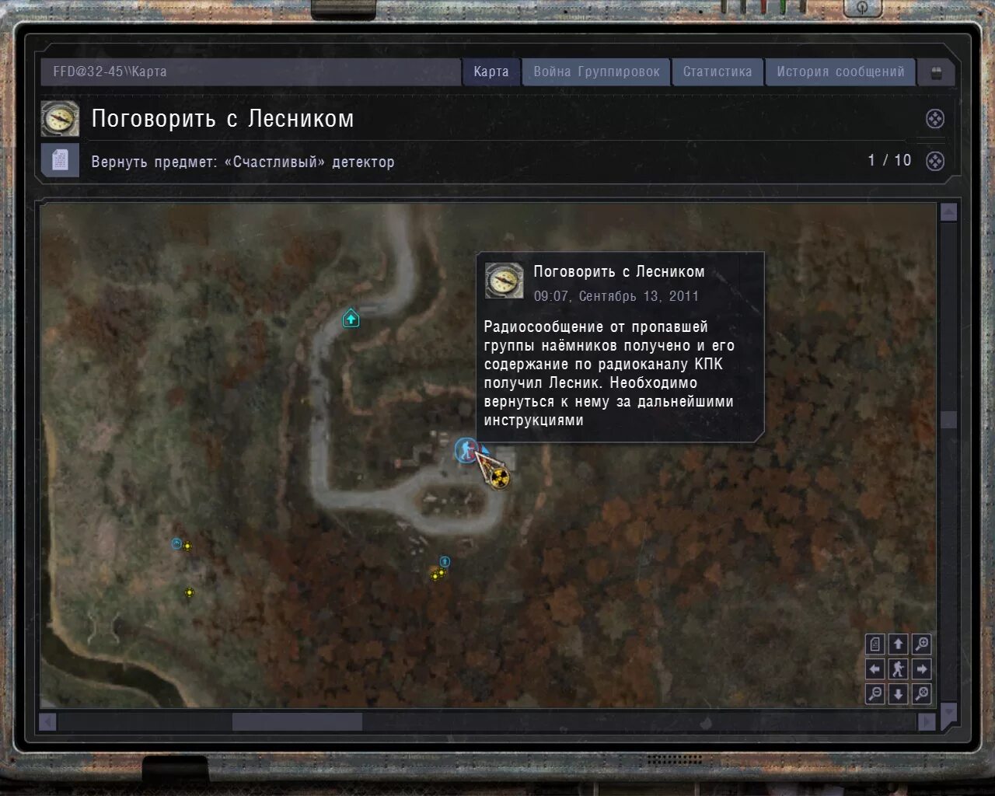Click the small icon tab after История сообщений

pos(936,73)
